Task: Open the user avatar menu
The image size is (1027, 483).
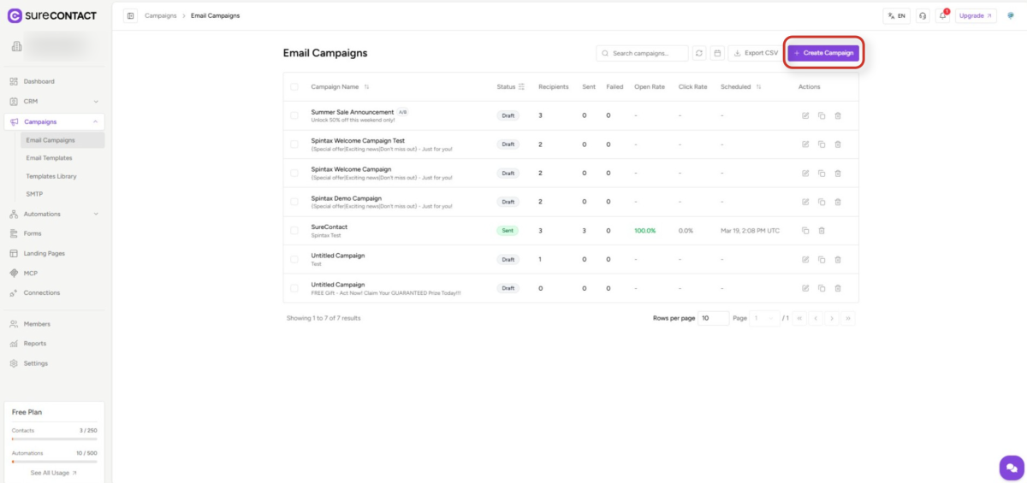Action: [1011, 15]
